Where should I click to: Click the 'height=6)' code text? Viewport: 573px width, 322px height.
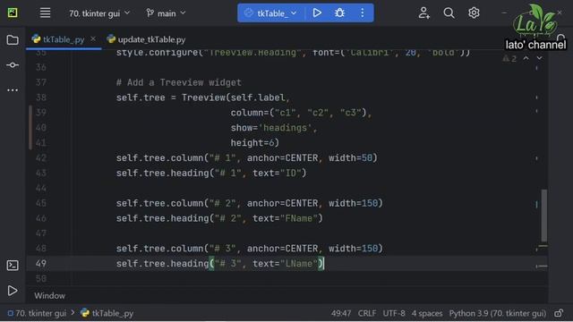tap(254, 143)
